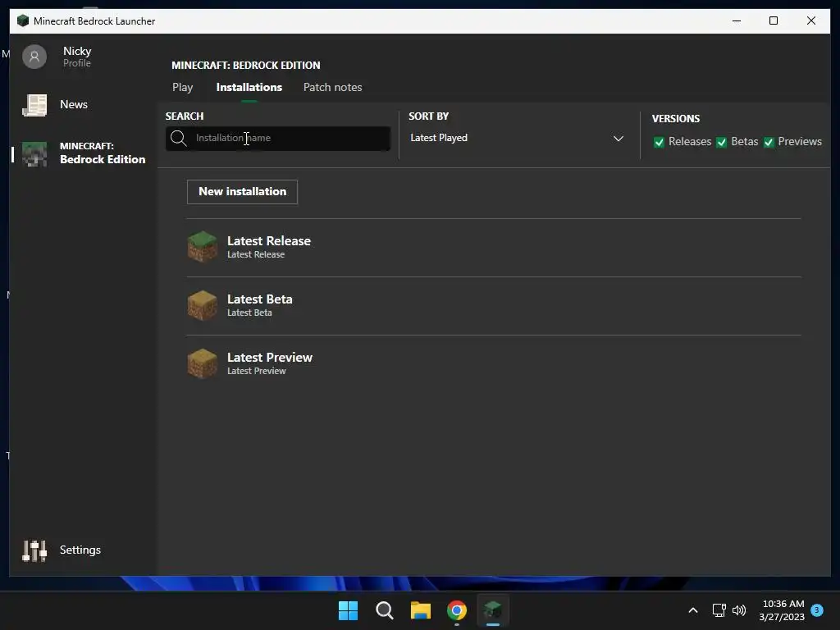The width and height of the screenshot is (840, 630).
Task: Click launcher title bar app icon
Action: 22,21
